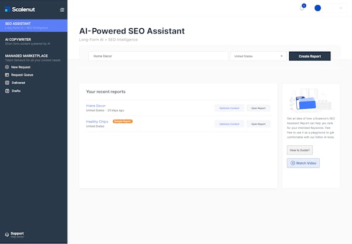Expand the account menu arrow
The width and height of the screenshot is (352, 244).
[341, 8]
